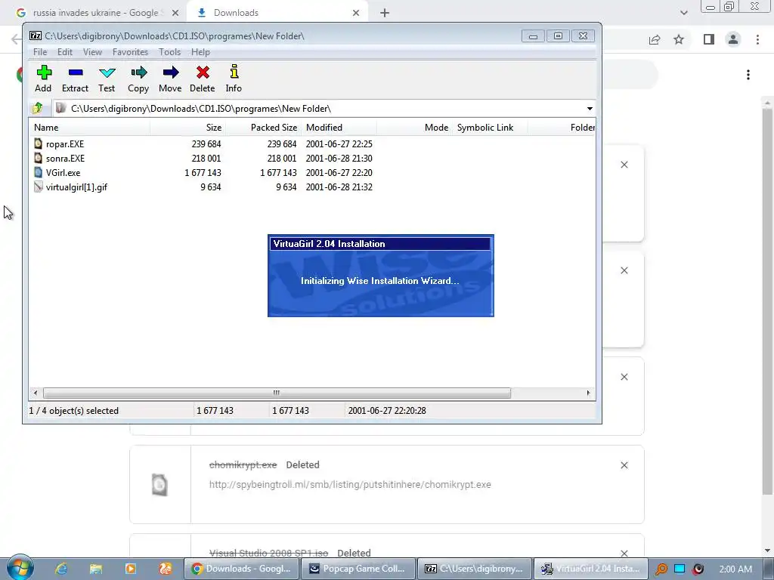This screenshot has width=774, height=580.
Task: Click the clock showing 2:00 AM
Action: coord(735,569)
